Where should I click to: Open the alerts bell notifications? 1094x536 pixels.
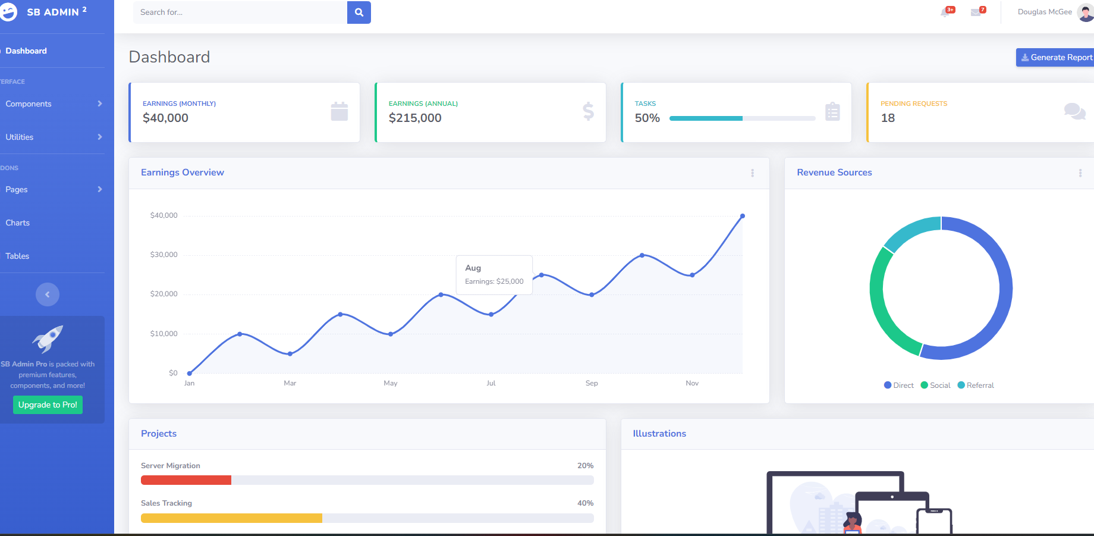click(x=945, y=12)
